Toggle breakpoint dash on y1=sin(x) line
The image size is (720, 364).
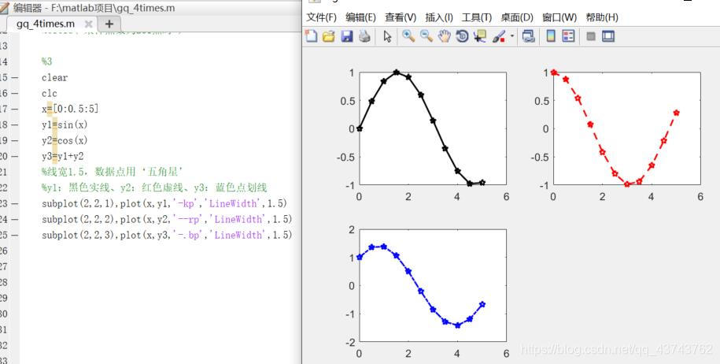15,124
